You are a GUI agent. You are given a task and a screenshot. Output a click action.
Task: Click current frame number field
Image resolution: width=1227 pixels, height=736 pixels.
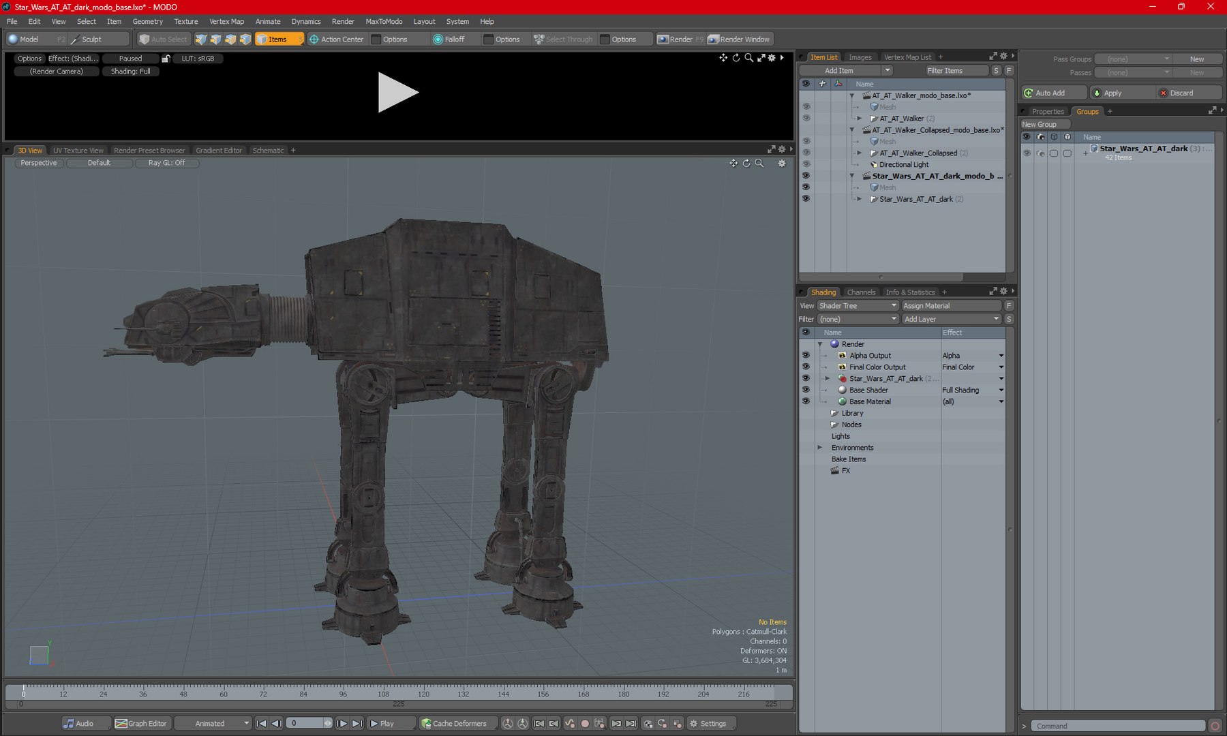click(305, 724)
